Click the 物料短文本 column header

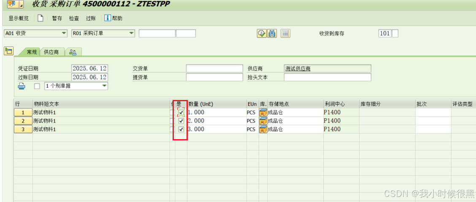click(x=101, y=104)
